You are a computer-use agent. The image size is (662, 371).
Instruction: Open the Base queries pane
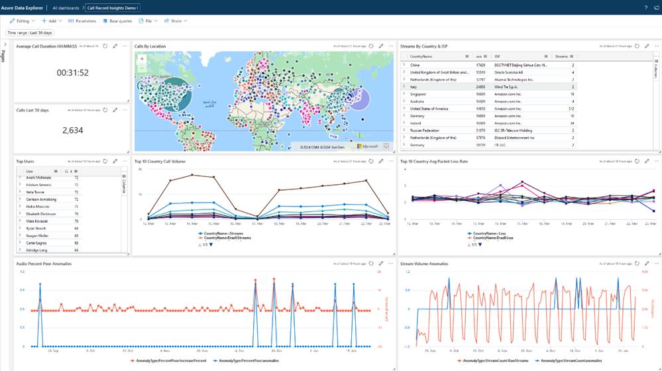click(x=117, y=21)
